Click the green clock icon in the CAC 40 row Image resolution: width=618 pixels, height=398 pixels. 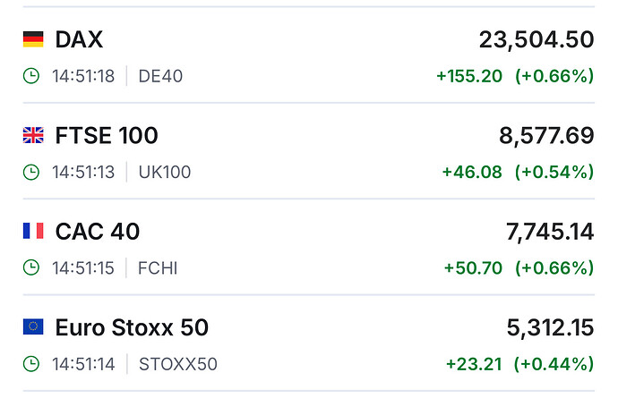click(x=31, y=267)
